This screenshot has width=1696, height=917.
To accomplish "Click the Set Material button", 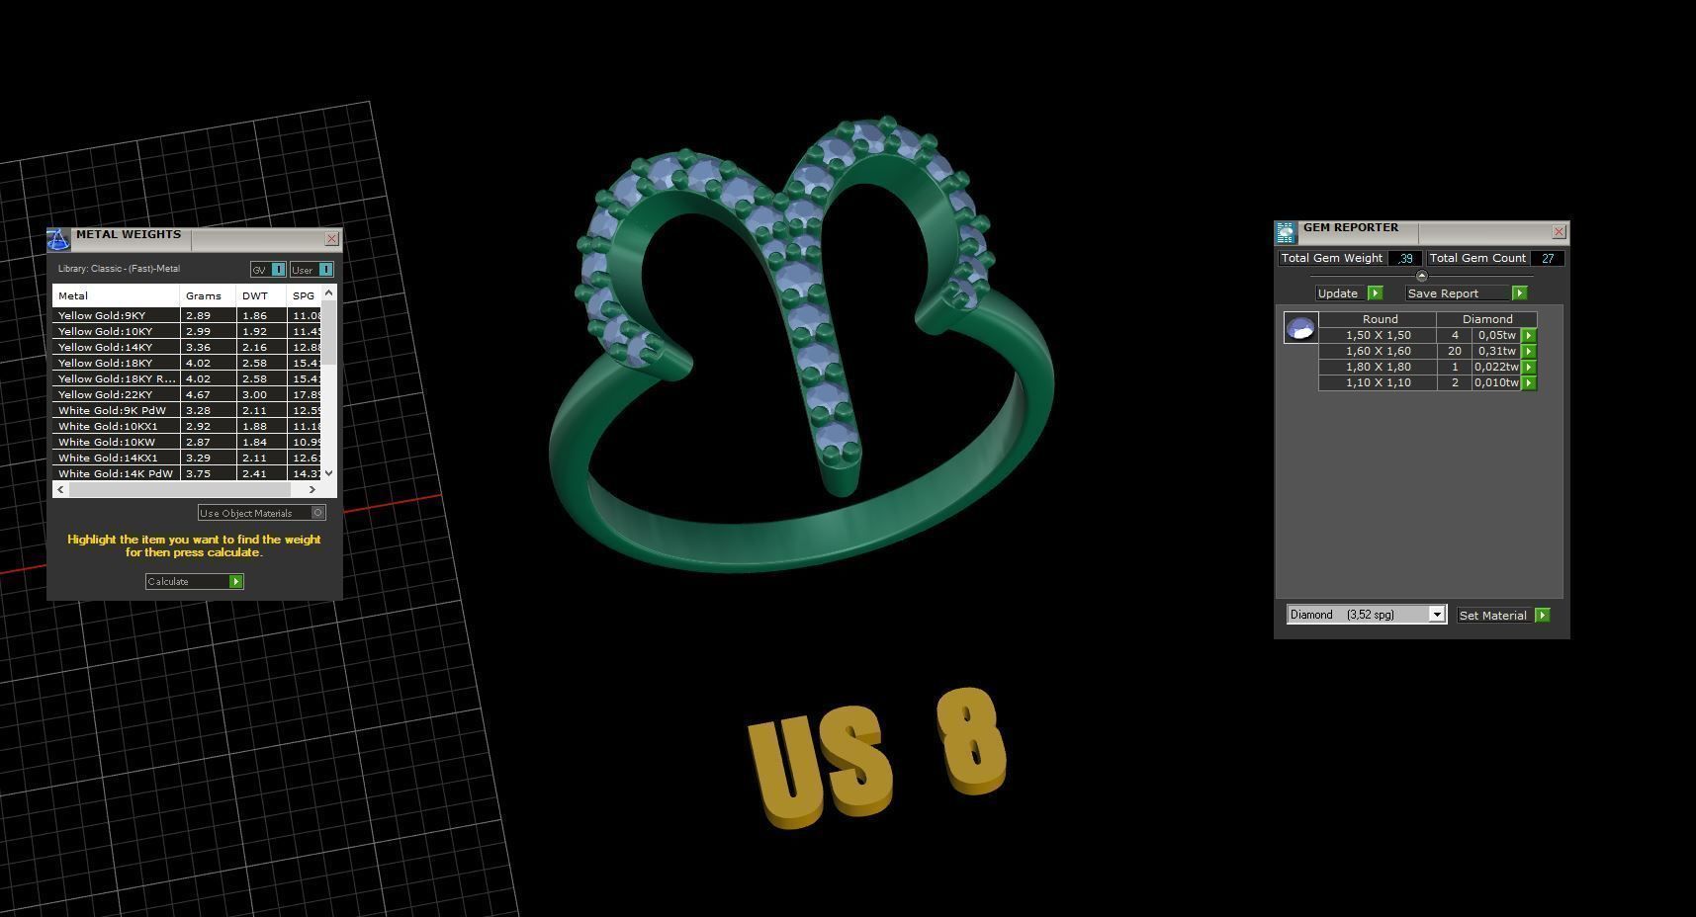I will (x=1503, y=615).
